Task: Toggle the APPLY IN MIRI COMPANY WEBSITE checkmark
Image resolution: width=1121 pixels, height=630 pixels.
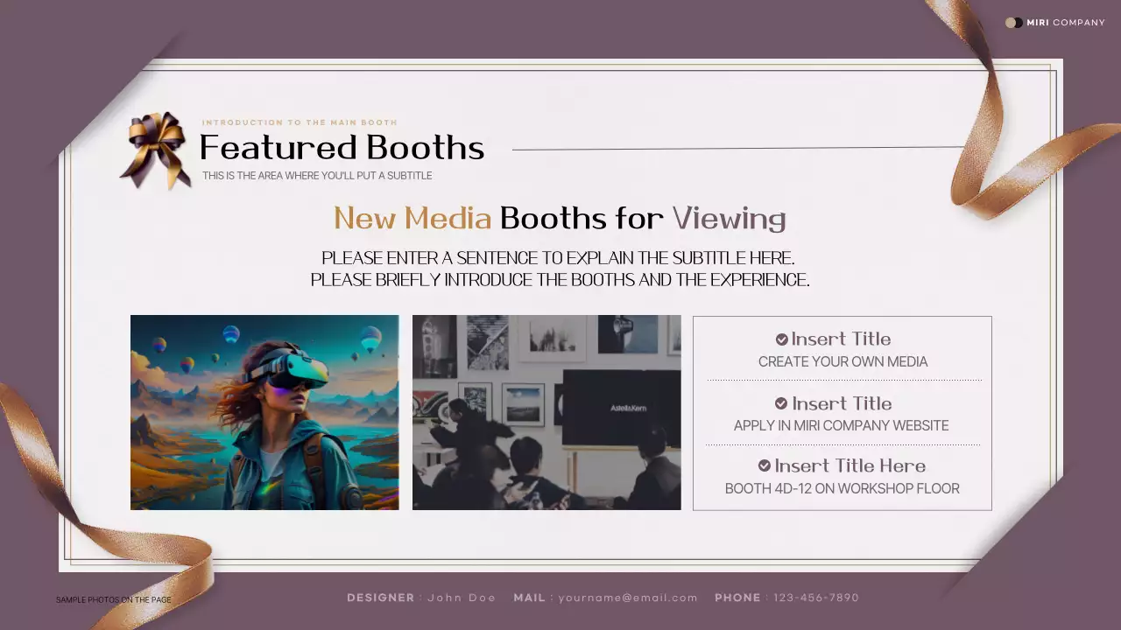Action: (782, 402)
